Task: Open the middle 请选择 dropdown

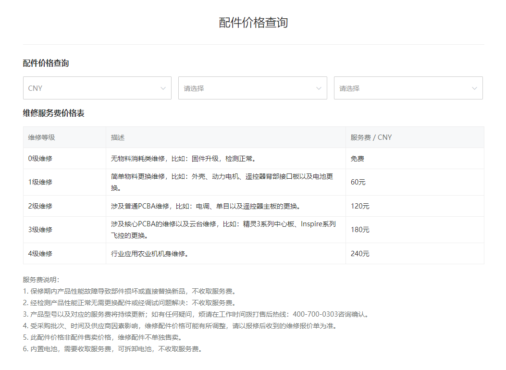Action: coord(253,88)
